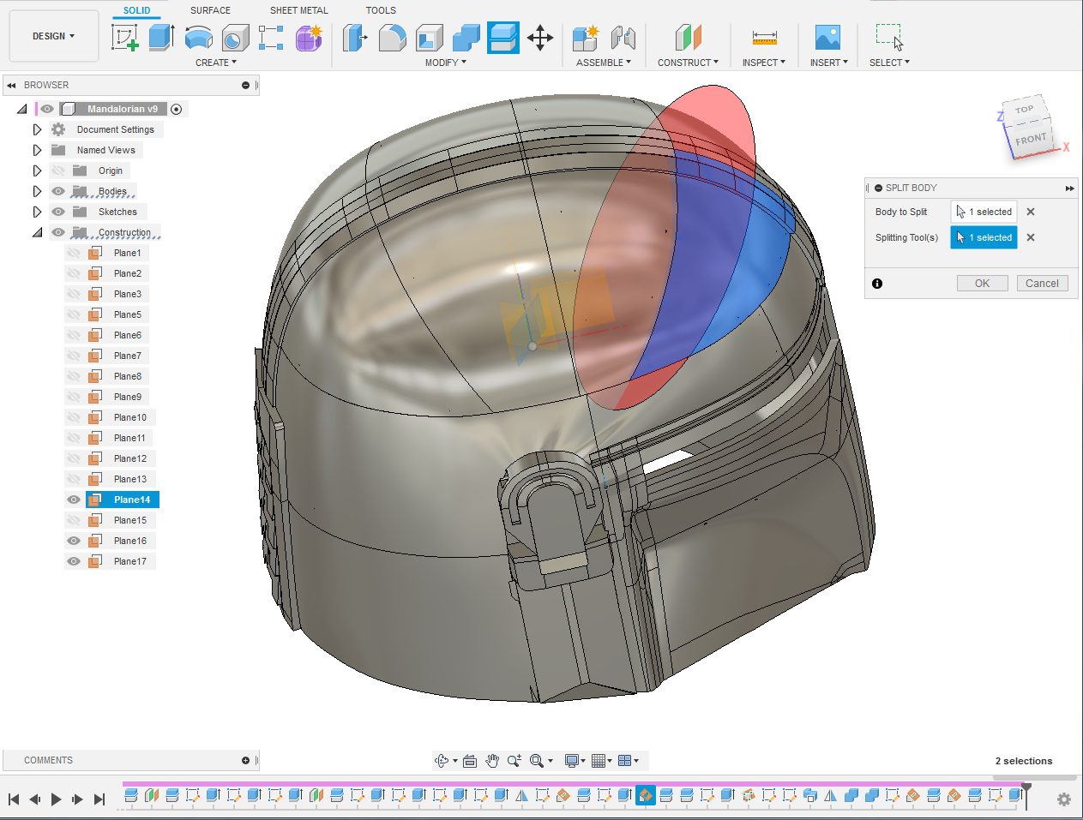Expand the Bodies folder in browser
Screen dimensions: 1083x820
37,191
